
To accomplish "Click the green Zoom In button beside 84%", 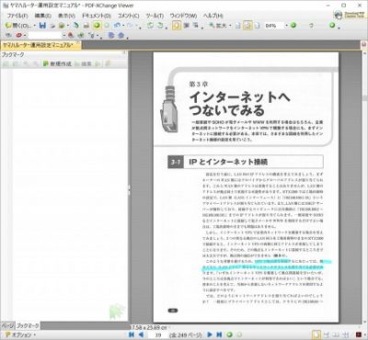I will click(x=293, y=26).
